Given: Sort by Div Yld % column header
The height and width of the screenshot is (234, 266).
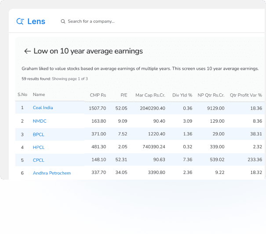Looking at the screenshot, I should [182, 95].
